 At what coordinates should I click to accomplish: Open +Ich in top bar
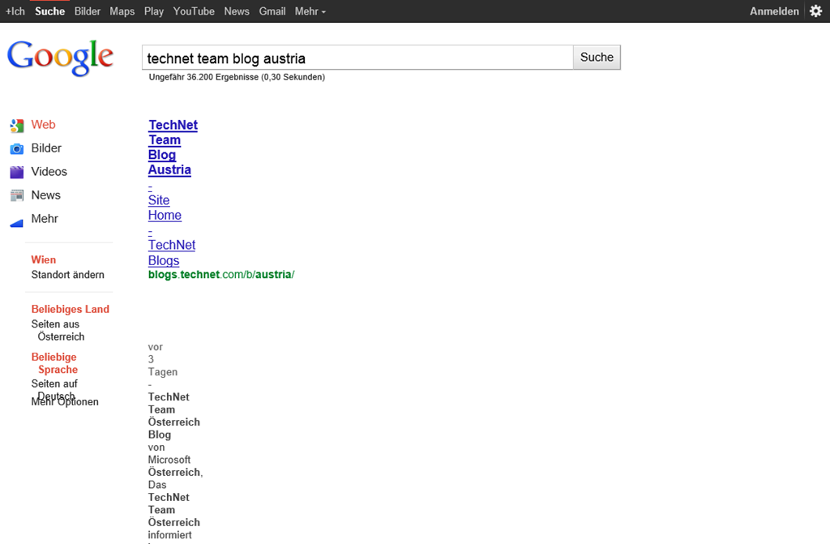pos(15,11)
